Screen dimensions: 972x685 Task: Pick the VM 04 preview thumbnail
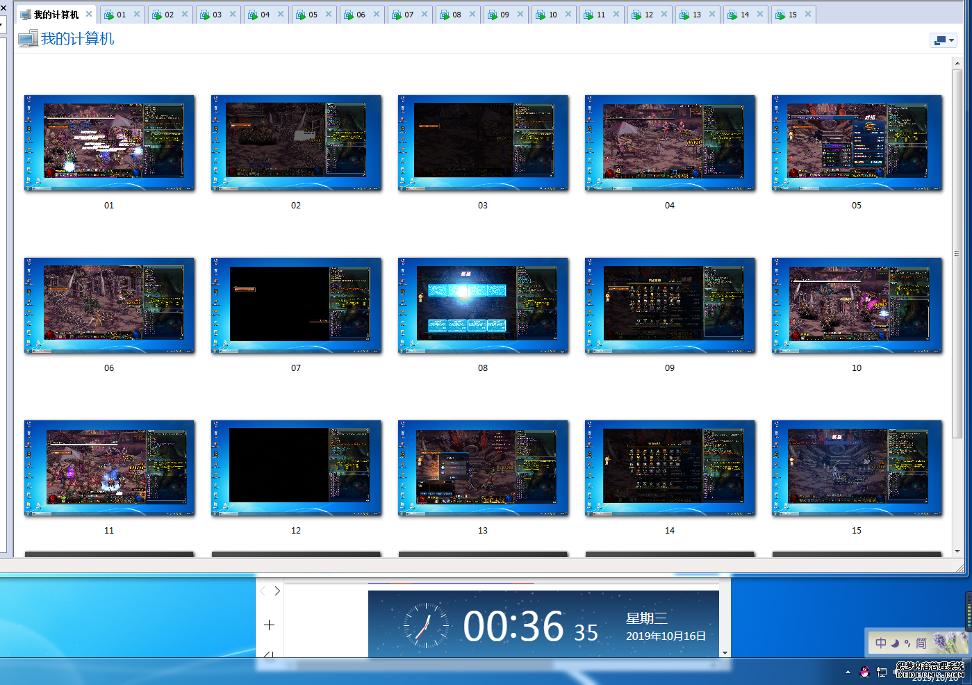click(670, 142)
